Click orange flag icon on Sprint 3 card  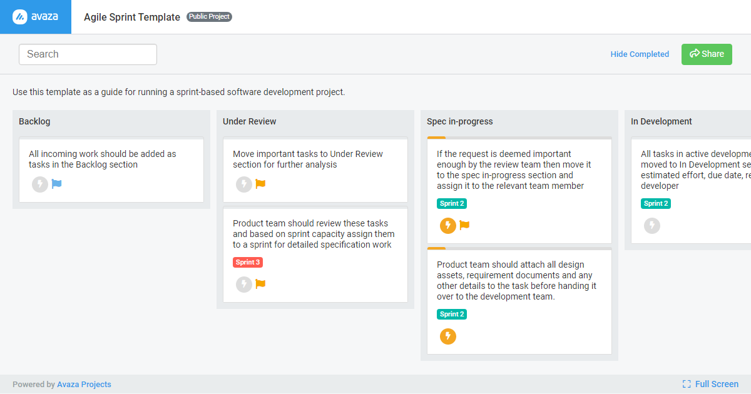click(x=261, y=284)
